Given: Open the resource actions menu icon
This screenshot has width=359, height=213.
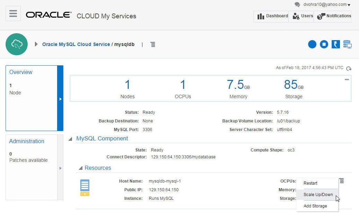Looking at the screenshot, I should click(x=342, y=181).
